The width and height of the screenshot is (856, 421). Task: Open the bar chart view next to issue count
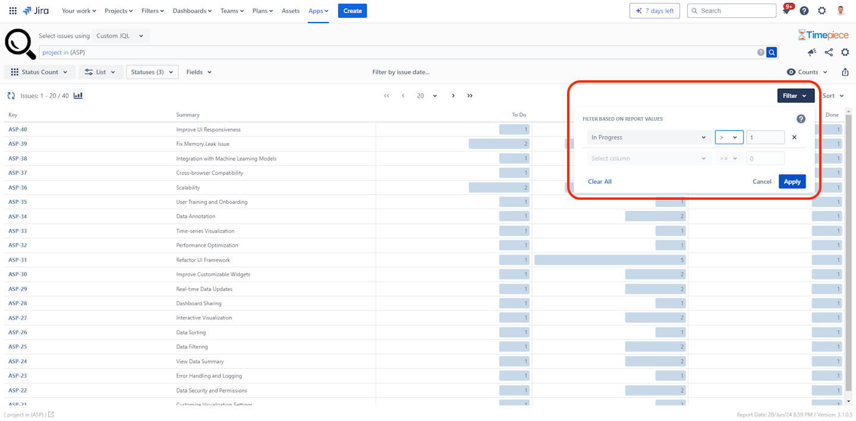click(78, 95)
